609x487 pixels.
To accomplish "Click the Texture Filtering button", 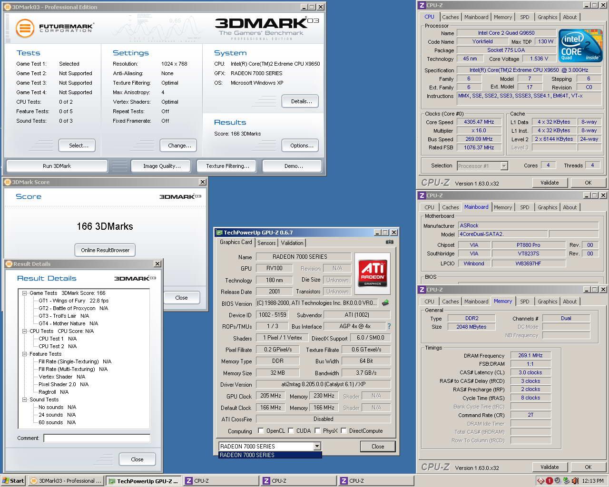I will coord(227,166).
